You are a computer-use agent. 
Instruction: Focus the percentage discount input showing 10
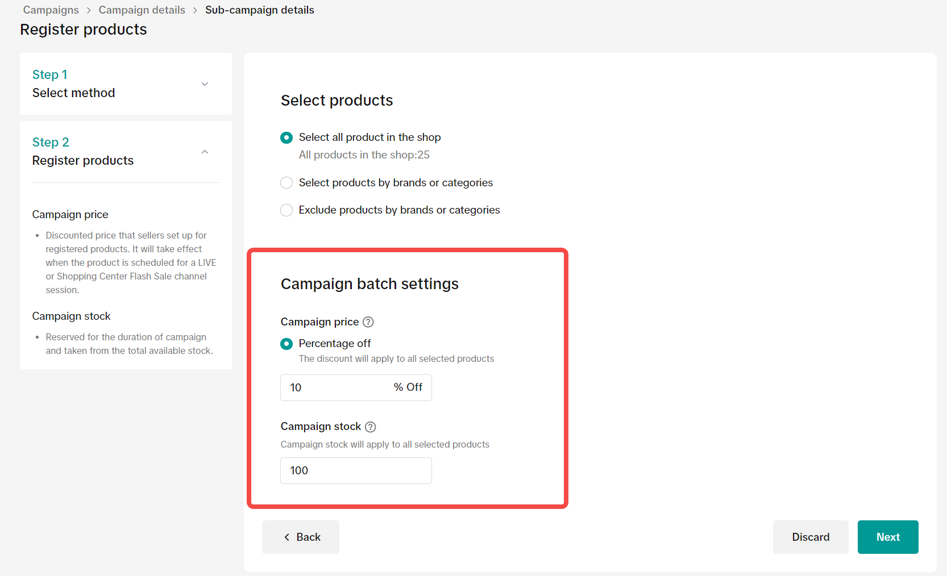pyautogui.click(x=335, y=387)
